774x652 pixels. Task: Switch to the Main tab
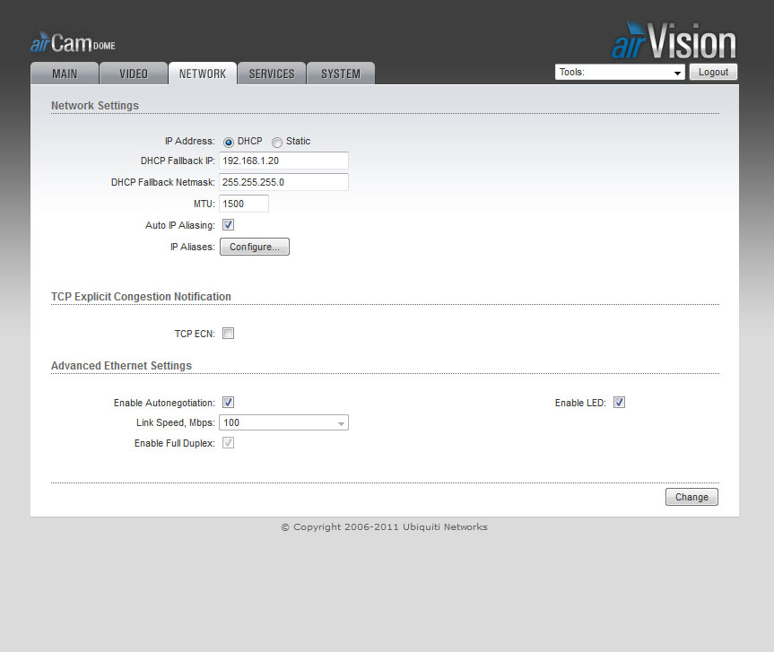pos(64,74)
